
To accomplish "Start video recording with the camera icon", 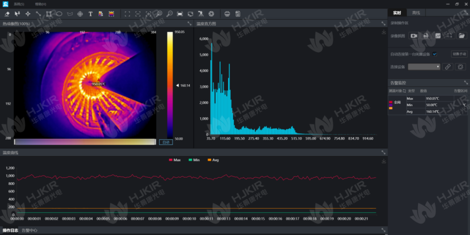I will point(414,35).
